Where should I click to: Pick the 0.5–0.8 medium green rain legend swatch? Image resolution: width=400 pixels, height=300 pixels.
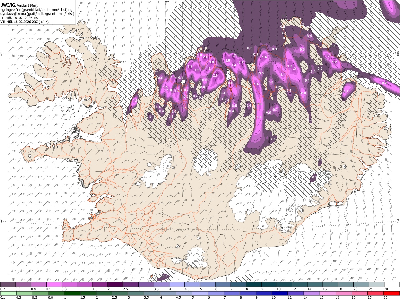pyautogui.click(x=40, y=293)
